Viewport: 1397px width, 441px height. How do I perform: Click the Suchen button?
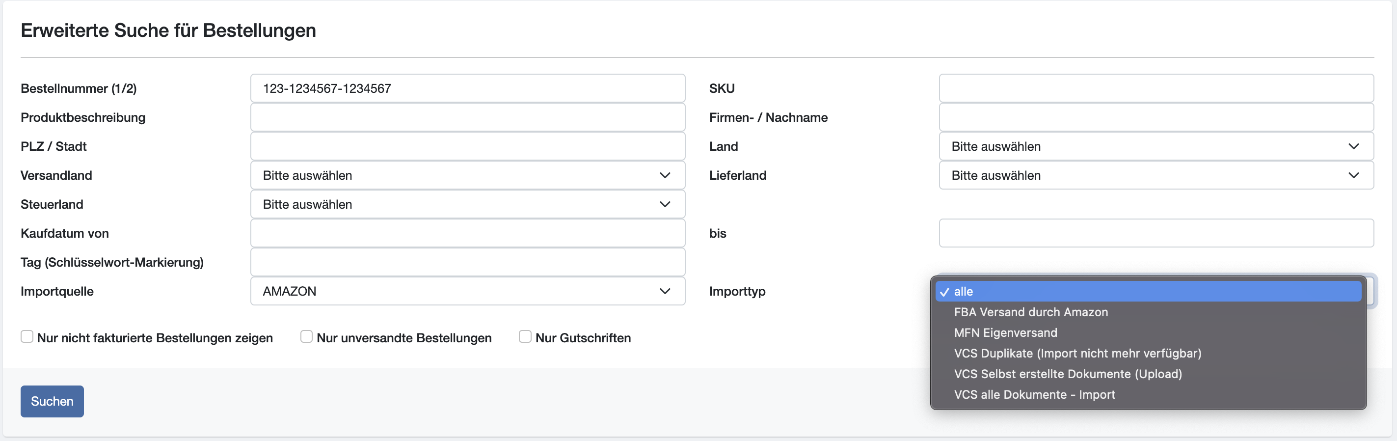[52, 401]
